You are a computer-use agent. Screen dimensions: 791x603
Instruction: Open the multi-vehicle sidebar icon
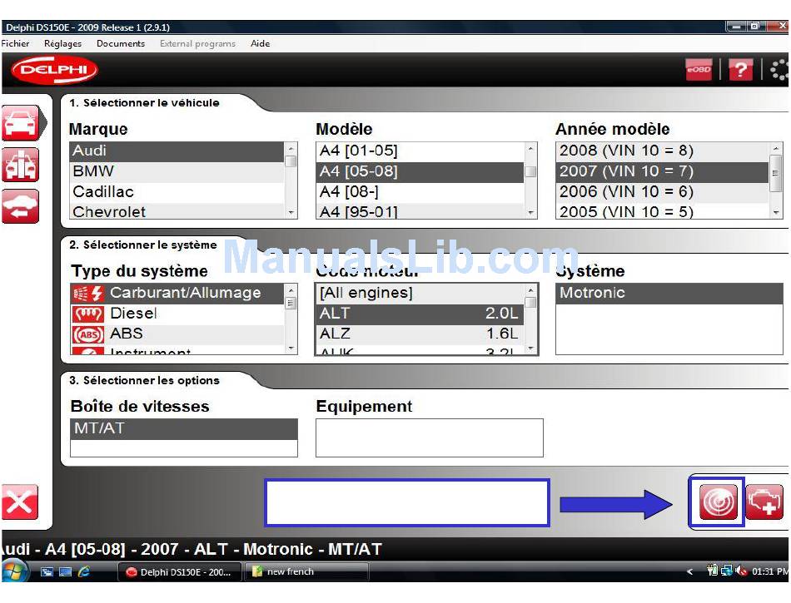pos(20,165)
